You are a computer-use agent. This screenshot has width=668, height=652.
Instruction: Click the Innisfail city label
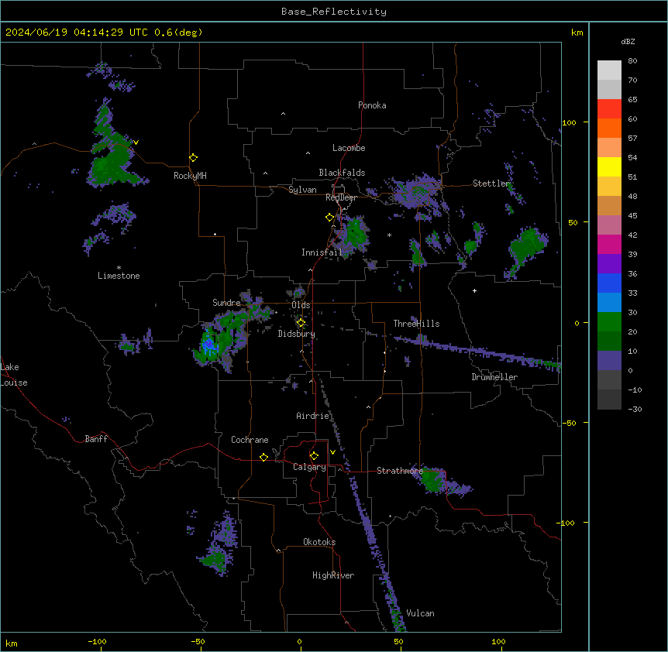[x=322, y=252]
